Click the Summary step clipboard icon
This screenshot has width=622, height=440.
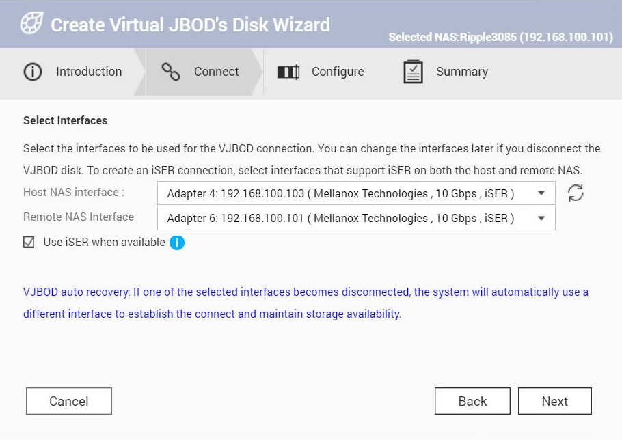pyautogui.click(x=413, y=72)
